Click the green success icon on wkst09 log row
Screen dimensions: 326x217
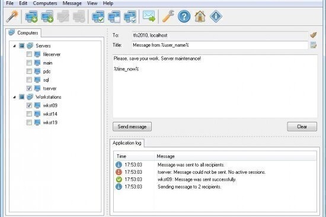pyautogui.click(x=119, y=179)
